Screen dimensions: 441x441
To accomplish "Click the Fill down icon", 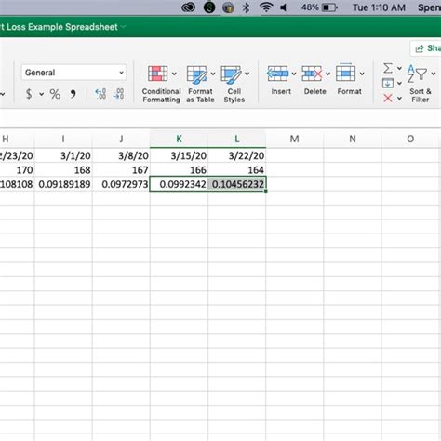I will point(388,83).
